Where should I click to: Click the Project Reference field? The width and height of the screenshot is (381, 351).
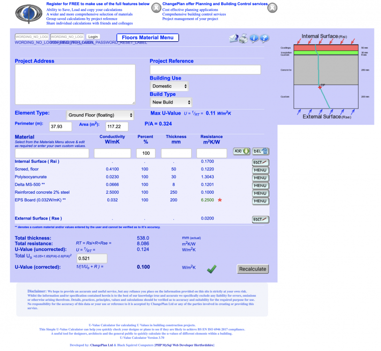click(205, 70)
